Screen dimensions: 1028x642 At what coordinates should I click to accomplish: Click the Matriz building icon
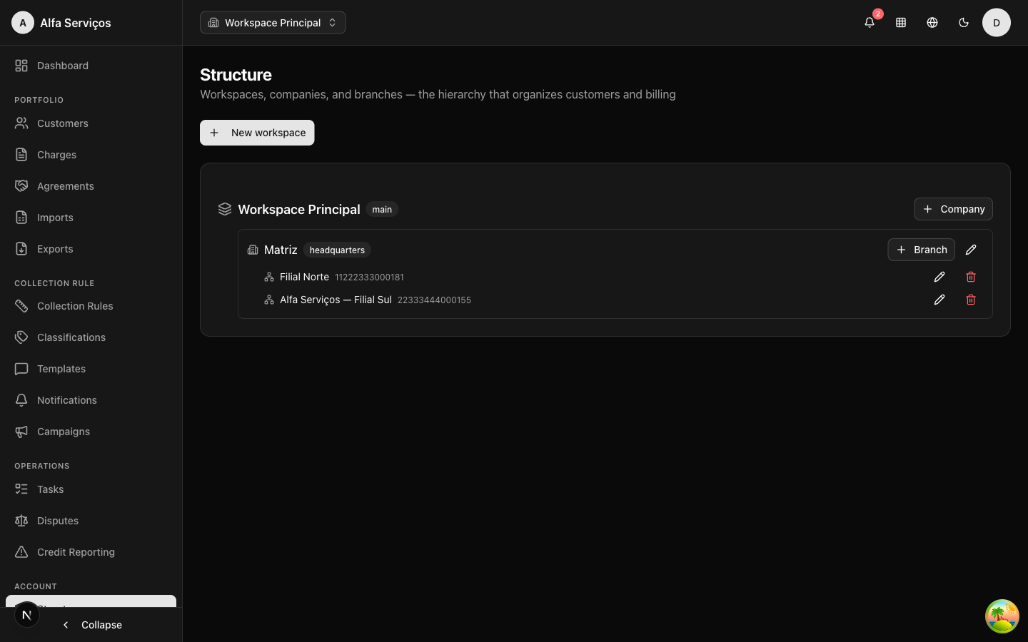coord(253,250)
